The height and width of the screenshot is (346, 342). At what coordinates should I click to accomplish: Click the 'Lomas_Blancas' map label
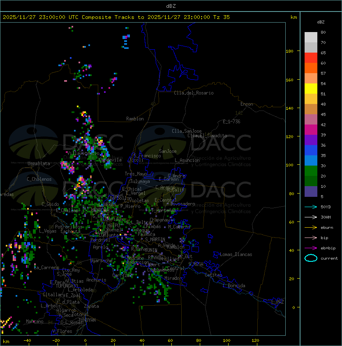pyautogui.click(x=236, y=254)
